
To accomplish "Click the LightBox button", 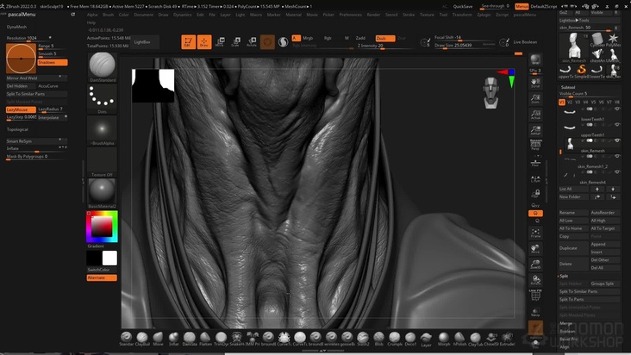I will pos(145,42).
